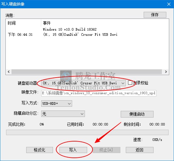Open the 硬盘驱动器 drive dropdown
This screenshot has width=174, height=161.
pyautogui.click(x=83, y=83)
